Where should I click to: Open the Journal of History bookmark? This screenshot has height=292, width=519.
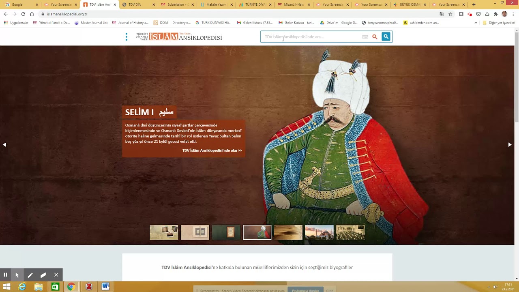click(130, 23)
